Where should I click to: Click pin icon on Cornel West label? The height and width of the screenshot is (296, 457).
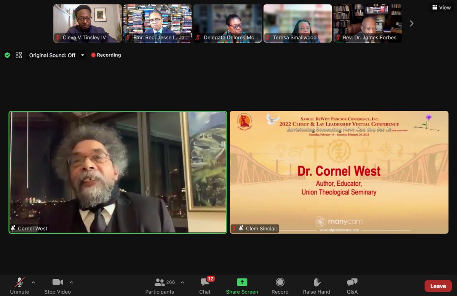point(13,229)
